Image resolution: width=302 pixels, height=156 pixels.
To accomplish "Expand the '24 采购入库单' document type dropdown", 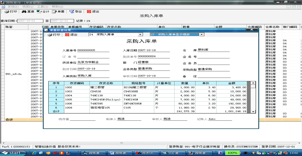I will (140, 35).
